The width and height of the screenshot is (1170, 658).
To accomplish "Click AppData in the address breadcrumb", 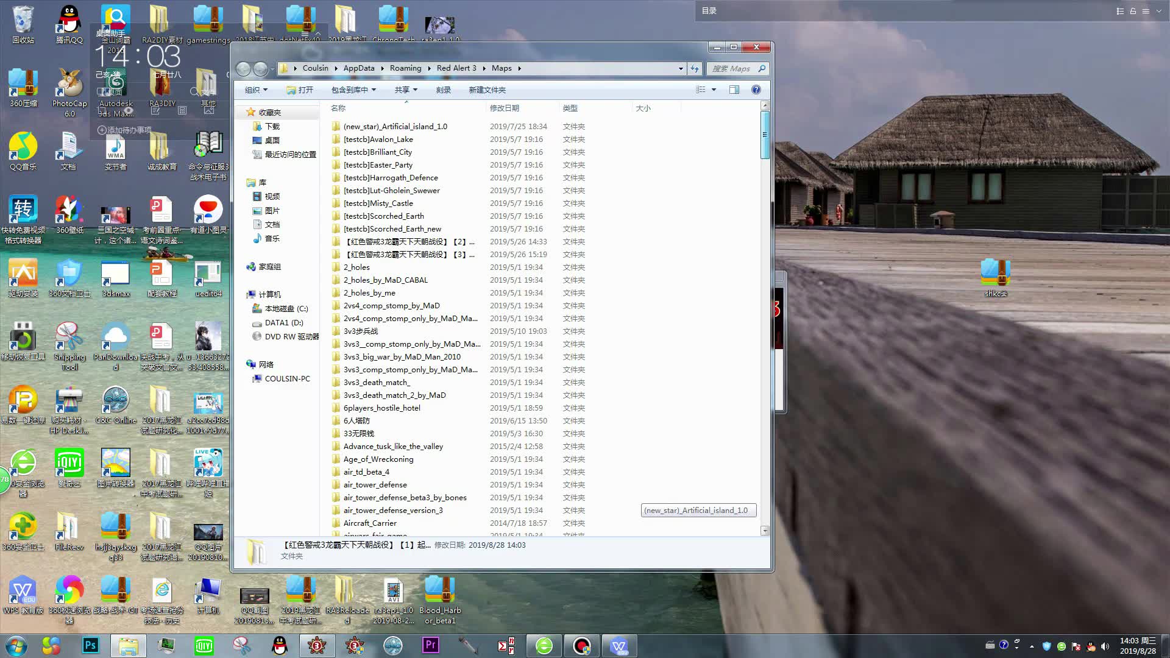I will [359, 68].
